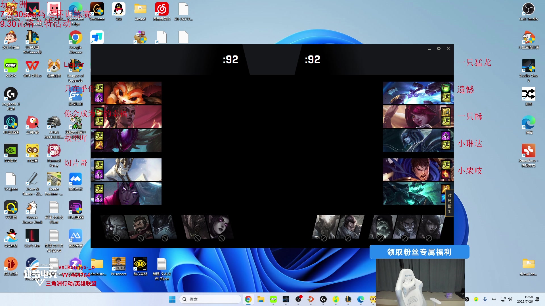The height and width of the screenshot is (306, 545).
Task: Open WeGame desktop shortcut
Action: pos(97,12)
